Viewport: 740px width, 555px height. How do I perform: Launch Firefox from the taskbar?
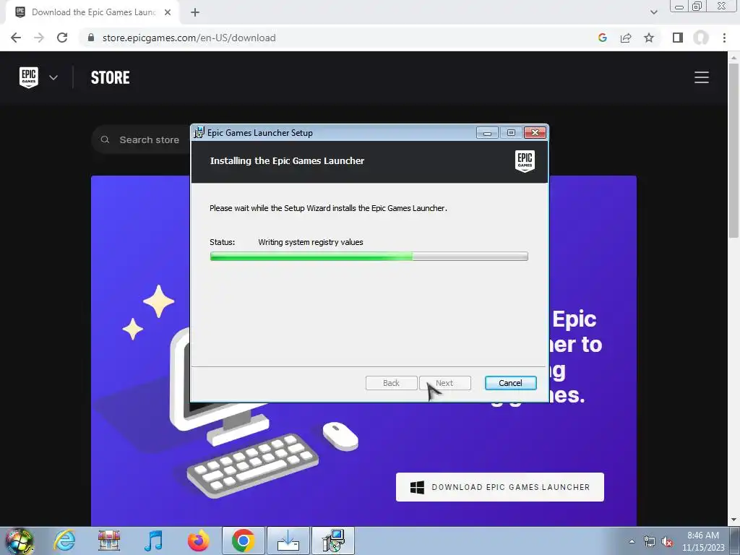tap(198, 541)
